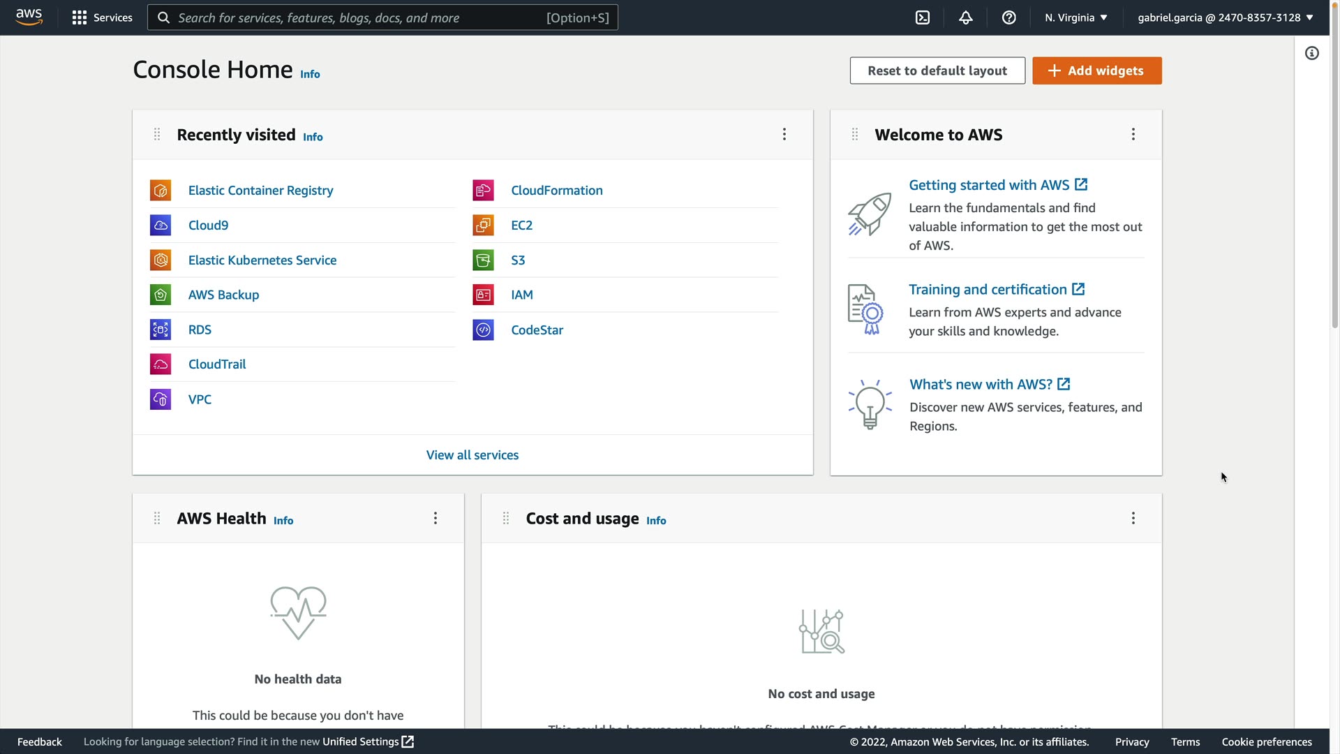
Task: Open the gabriel.garcia account menu dropdown
Action: [1225, 17]
